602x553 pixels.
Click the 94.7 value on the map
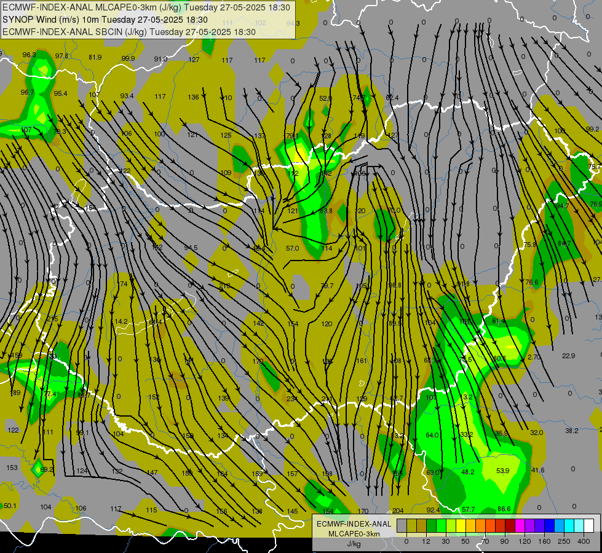pos(562,206)
